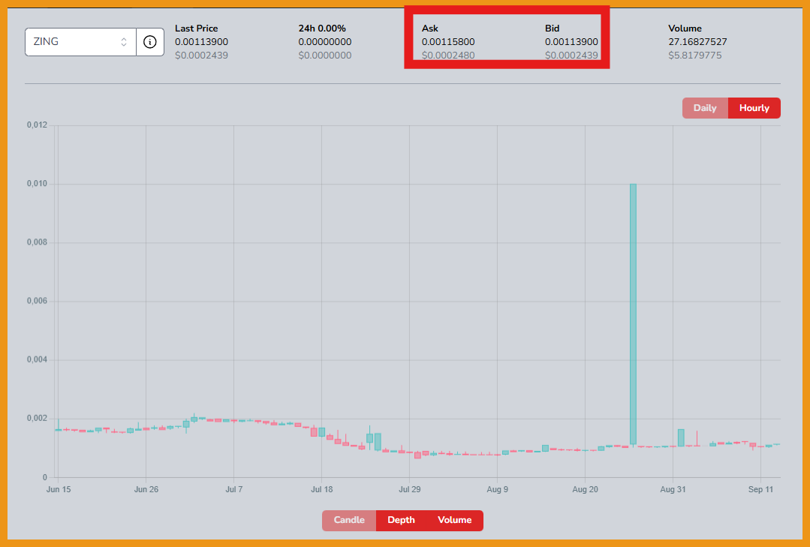Click the Jul 18 date axis label

click(321, 490)
